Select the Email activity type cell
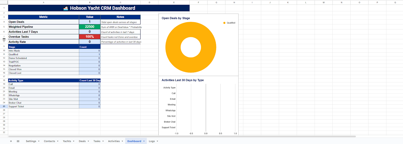 click(x=44, y=88)
